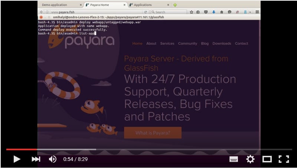Click the video play button
Screen dimensions: 297x168
coord(17,159)
